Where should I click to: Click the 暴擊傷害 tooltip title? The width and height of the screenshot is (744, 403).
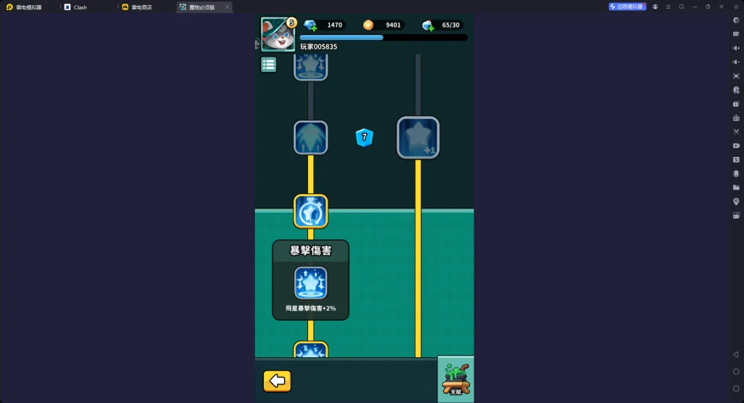(311, 251)
